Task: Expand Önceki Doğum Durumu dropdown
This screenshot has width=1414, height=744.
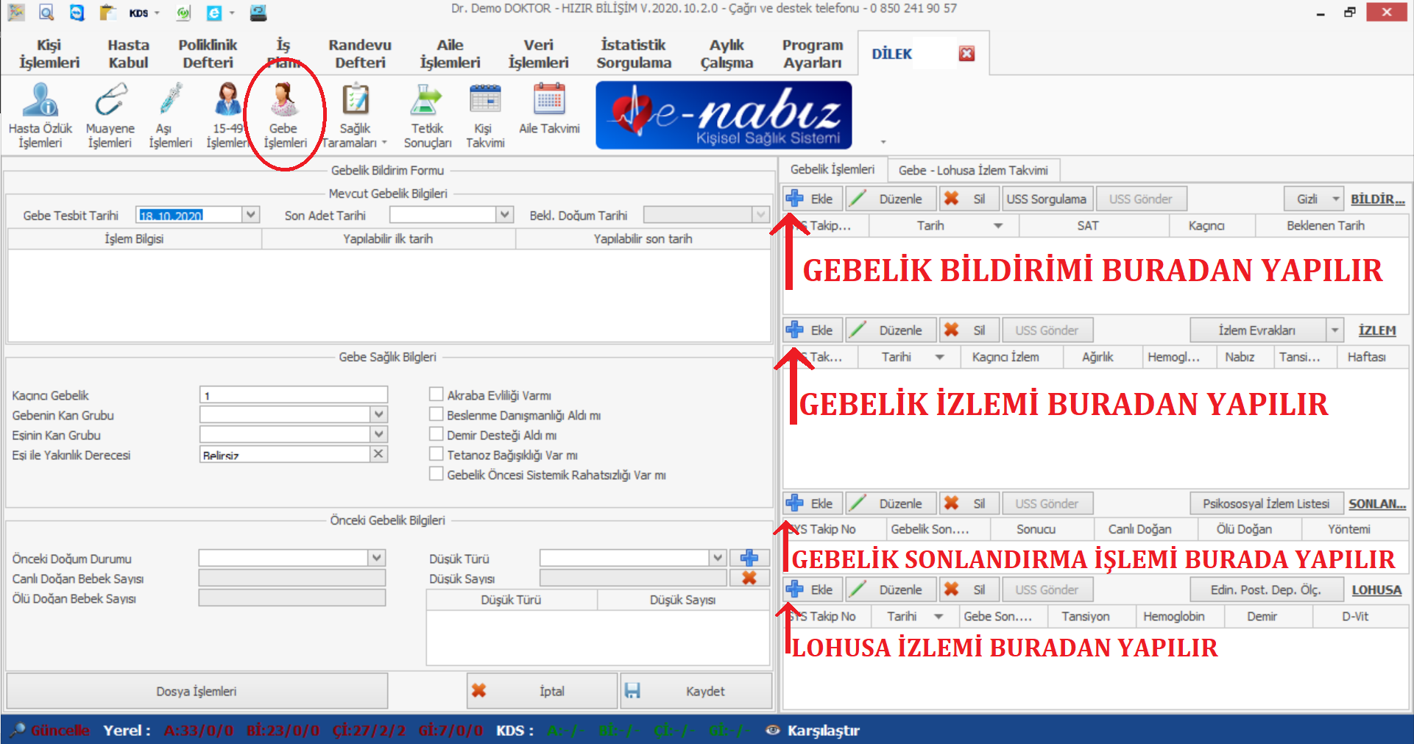Action: point(377,558)
